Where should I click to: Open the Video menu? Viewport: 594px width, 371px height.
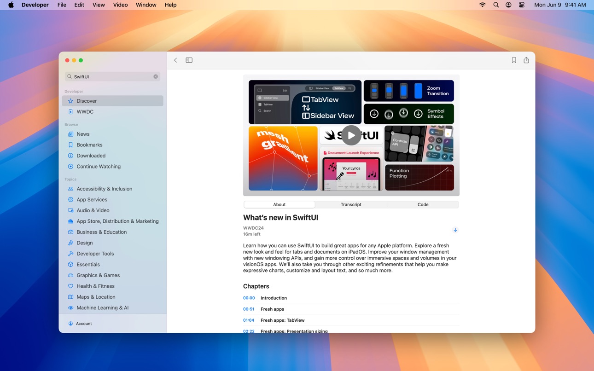120,5
